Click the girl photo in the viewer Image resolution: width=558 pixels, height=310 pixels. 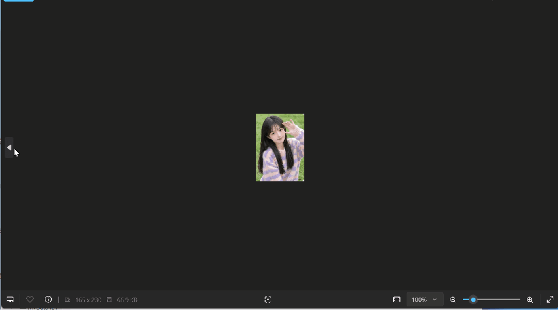point(280,147)
